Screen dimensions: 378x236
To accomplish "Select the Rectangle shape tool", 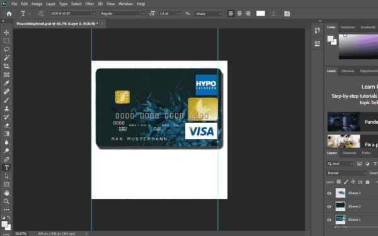I will click(6, 185).
